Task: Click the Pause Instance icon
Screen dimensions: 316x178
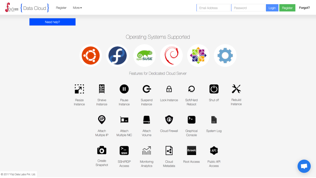Action: click(124, 89)
